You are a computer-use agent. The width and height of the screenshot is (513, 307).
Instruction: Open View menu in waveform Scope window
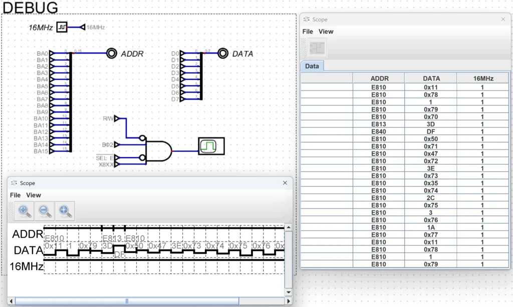pyautogui.click(x=34, y=195)
